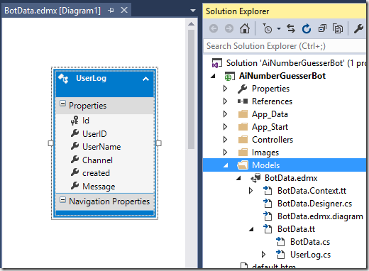Select the created property
This screenshot has width=369, height=271.
point(96,173)
